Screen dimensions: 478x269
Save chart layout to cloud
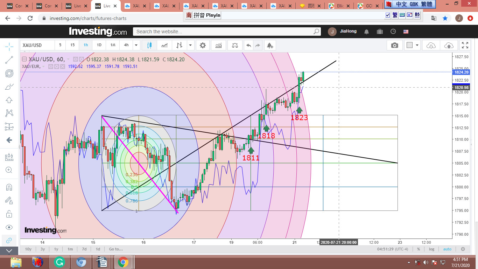click(449, 45)
